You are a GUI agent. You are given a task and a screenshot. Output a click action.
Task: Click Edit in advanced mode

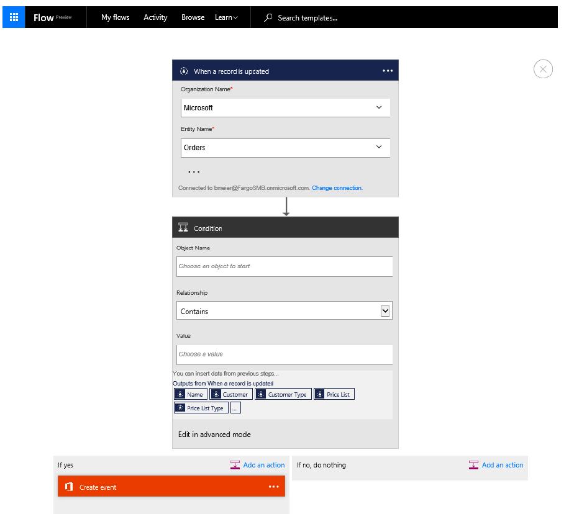[x=214, y=435]
